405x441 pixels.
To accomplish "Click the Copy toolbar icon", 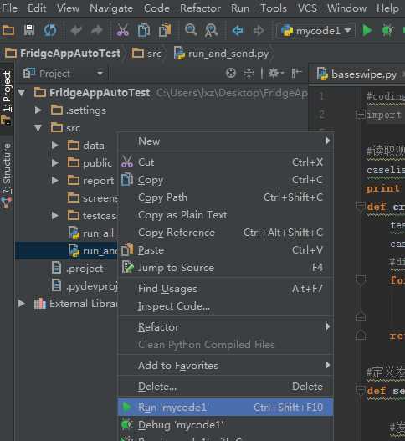I will [x=143, y=30].
